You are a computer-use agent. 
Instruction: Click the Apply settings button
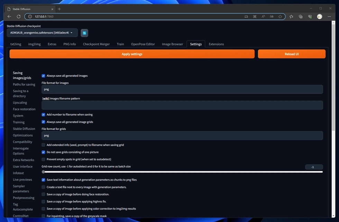click(132, 54)
